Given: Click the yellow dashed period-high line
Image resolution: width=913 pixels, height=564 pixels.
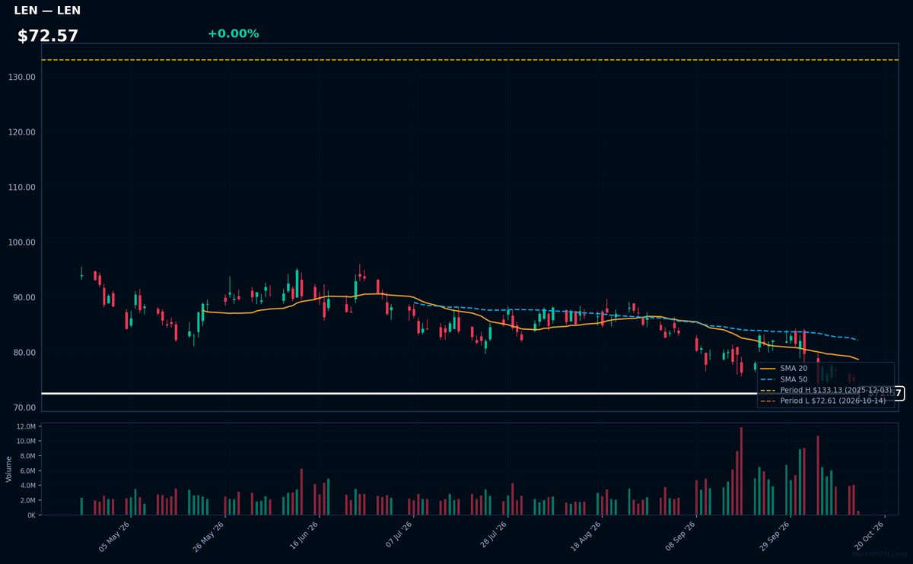Looking at the screenshot, I should [469, 59].
